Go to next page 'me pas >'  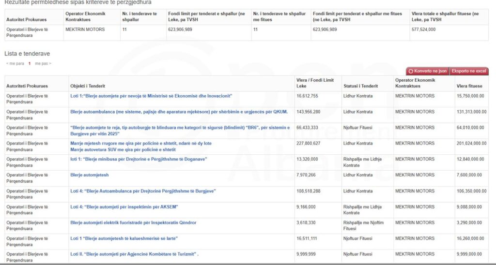tap(43, 63)
